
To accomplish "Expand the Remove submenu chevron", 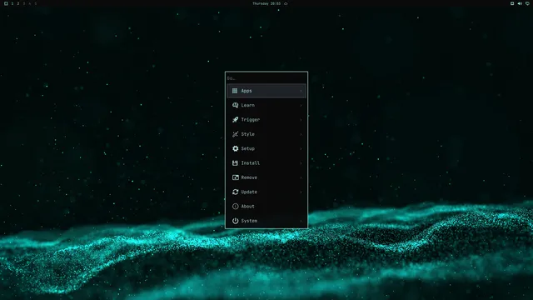I will [x=301, y=177].
